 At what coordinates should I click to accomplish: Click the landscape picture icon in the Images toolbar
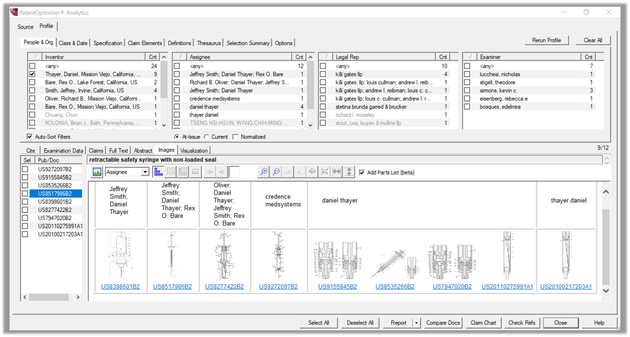pos(97,172)
